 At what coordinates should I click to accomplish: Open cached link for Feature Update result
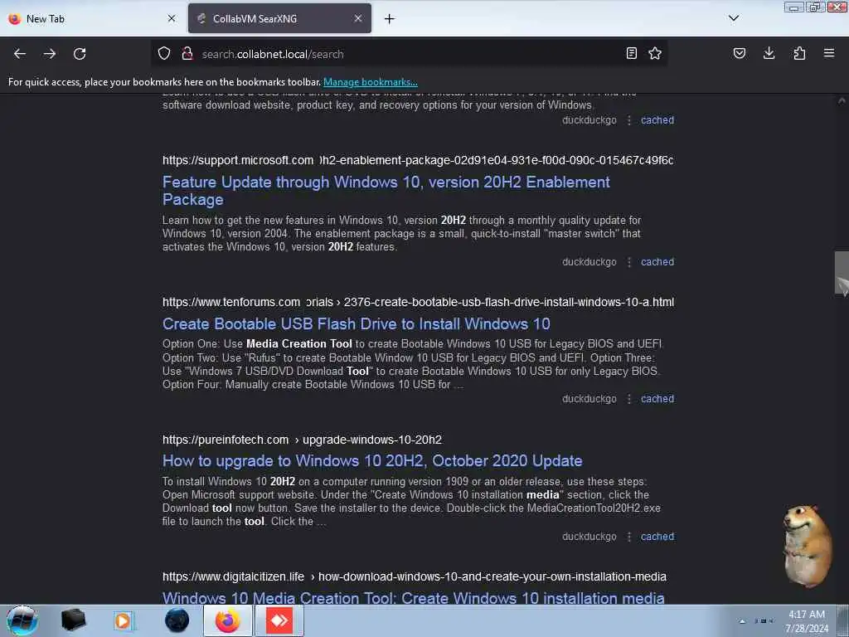tap(657, 262)
